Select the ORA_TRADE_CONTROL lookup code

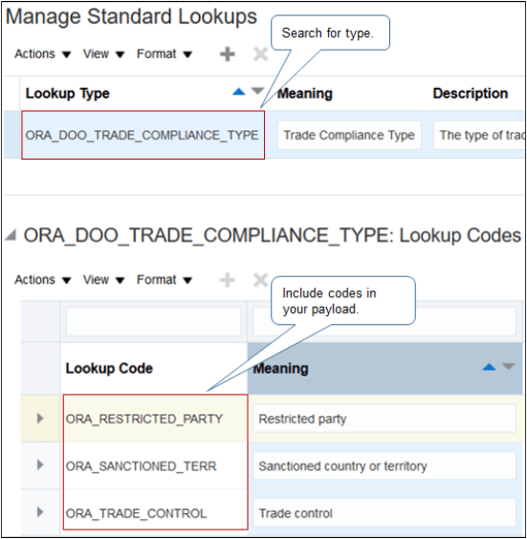click(x=136, y=513)
